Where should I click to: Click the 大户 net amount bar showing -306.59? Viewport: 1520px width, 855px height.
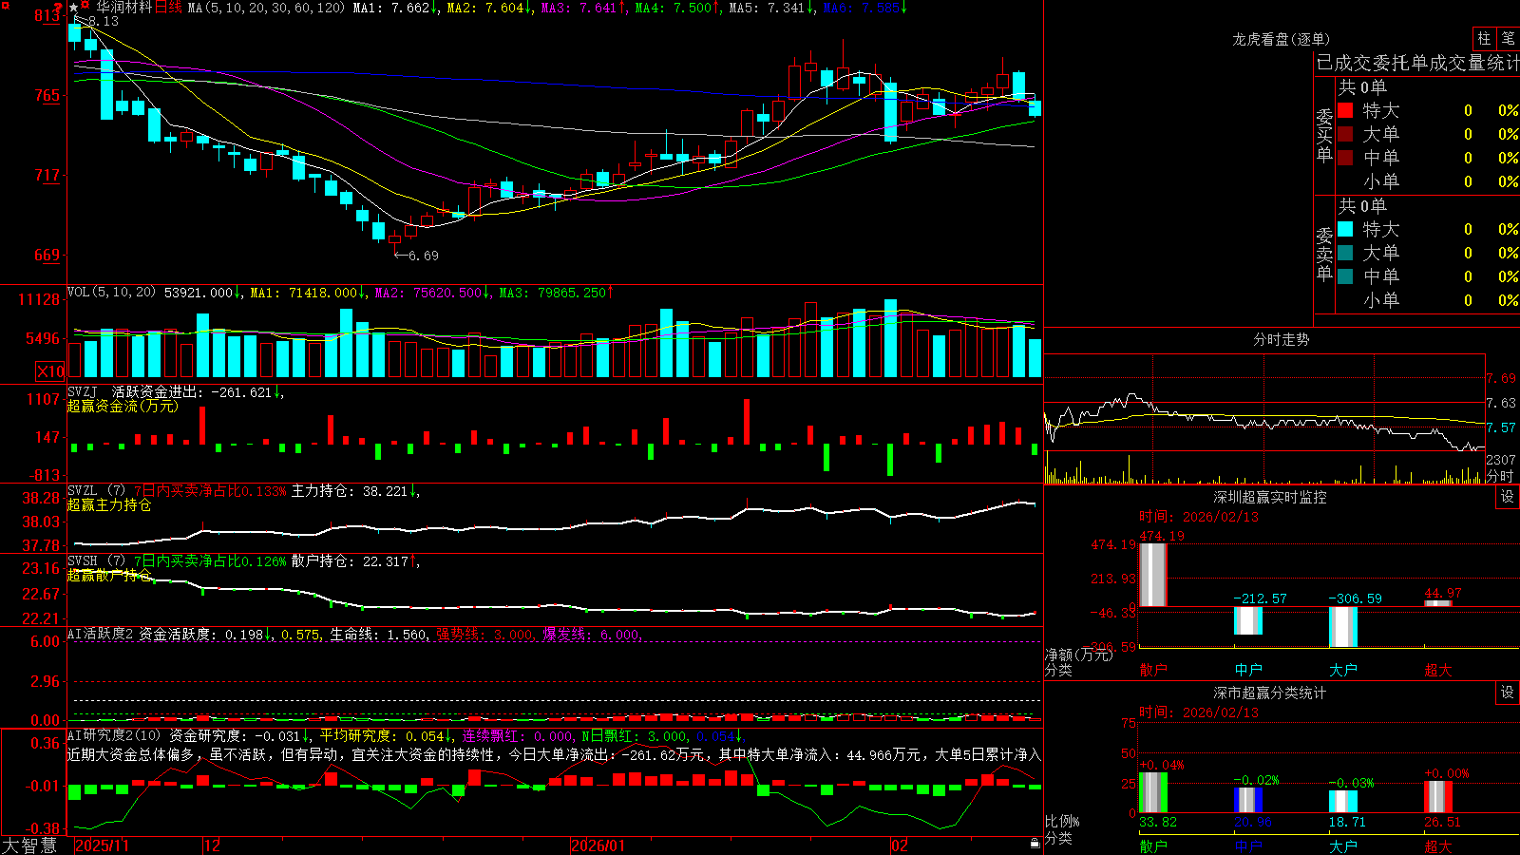tap(1343, 627)
